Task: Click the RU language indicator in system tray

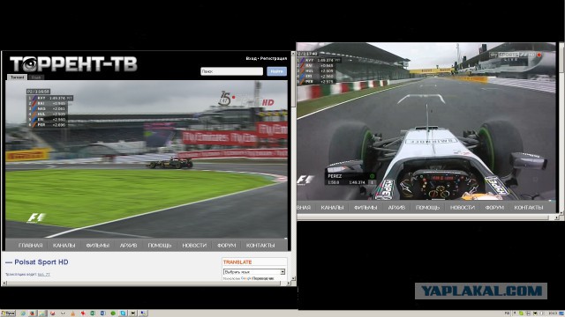Action: click(507, 313)
